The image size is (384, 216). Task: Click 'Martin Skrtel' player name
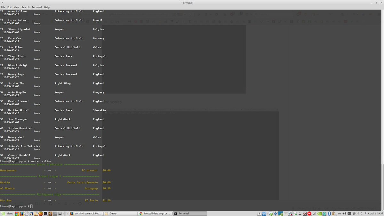pos(19,110)
